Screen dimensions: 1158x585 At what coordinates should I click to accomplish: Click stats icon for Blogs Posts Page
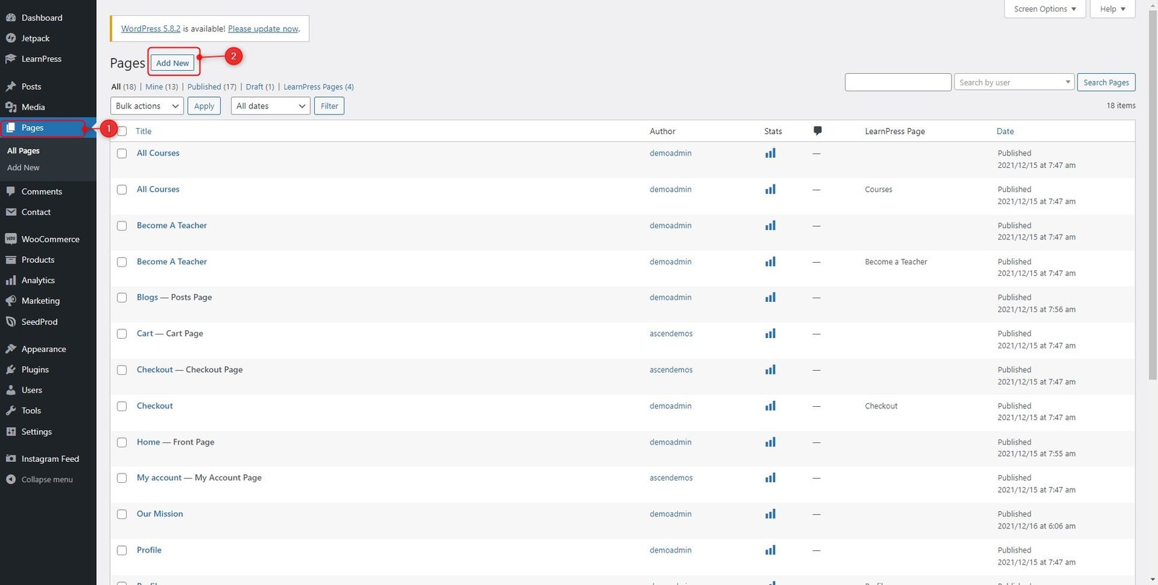pyautogui.click(x=770, y=298)
